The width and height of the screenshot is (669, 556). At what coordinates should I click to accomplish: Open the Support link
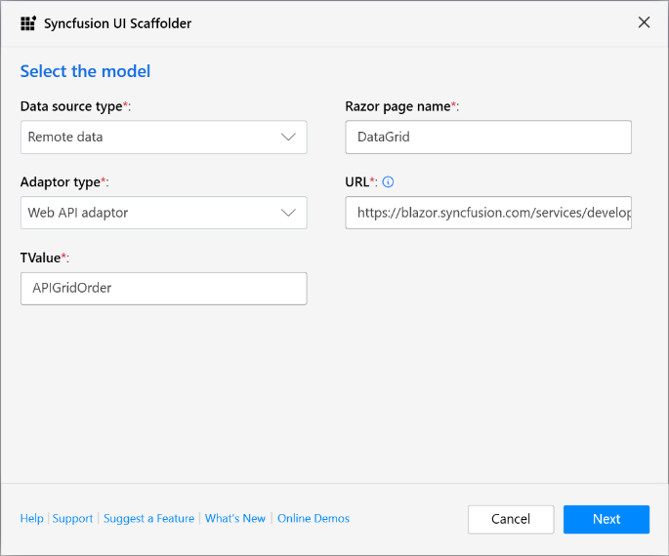coord(72,519)
